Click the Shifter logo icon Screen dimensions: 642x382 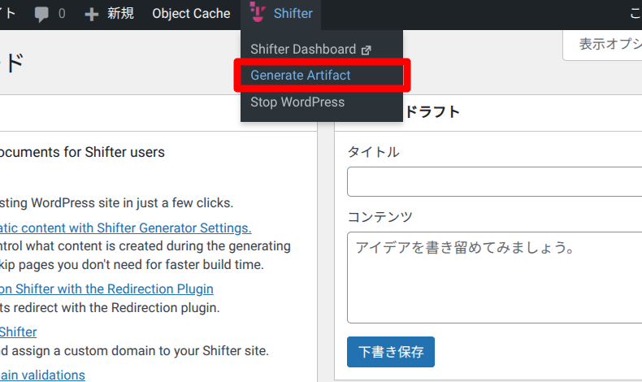pos(258,12)
